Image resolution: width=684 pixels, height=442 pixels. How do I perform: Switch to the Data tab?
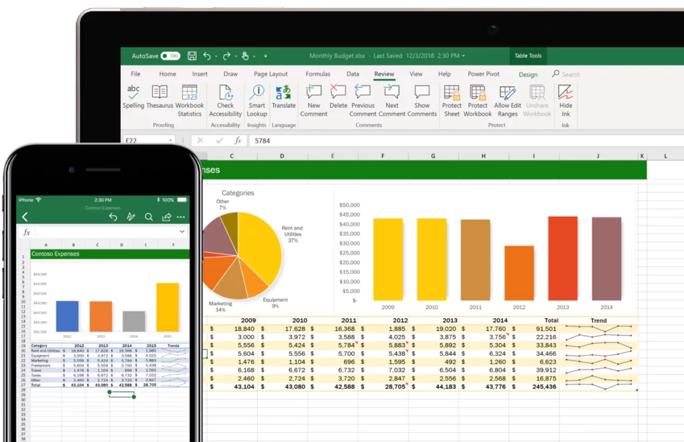pyautogui.click(x=353, y=74)
